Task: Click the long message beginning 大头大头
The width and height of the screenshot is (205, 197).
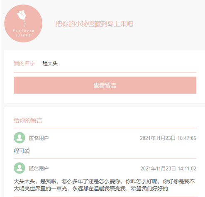Action: [x=104, y=185]
